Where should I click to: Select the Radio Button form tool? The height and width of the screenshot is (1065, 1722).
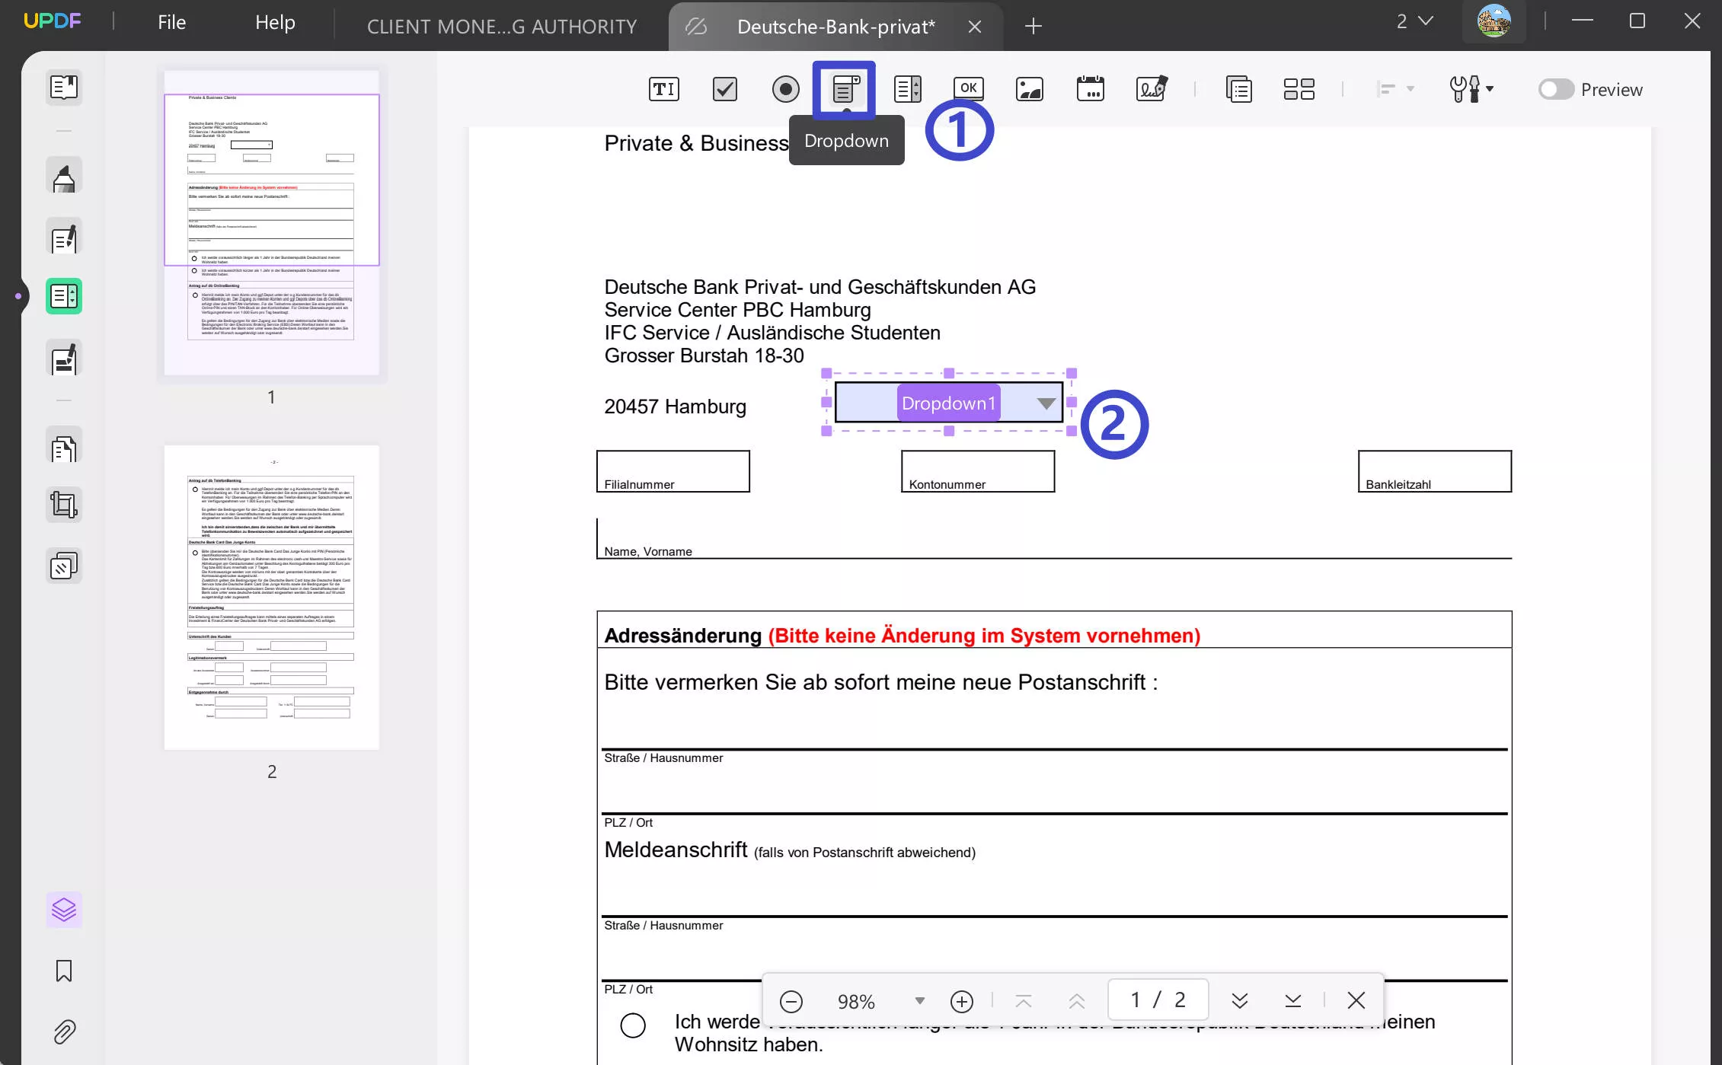(x=785, y=89)
